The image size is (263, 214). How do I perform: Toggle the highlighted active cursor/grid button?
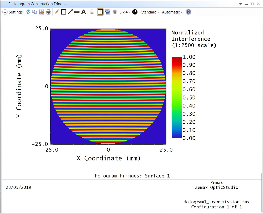[100, 12]
